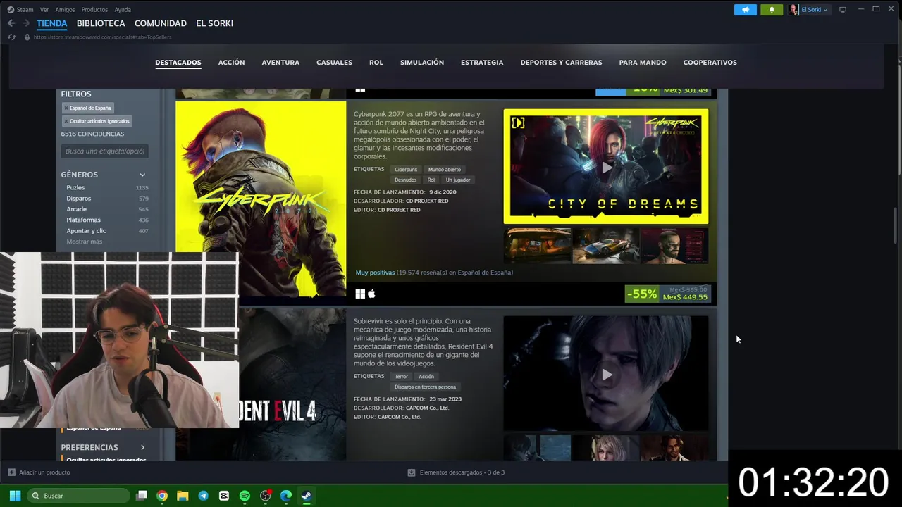This screenshot has width=902, height=507.
Task: Launch Google Chrome from the taskbar
Action: click(162, 496)
